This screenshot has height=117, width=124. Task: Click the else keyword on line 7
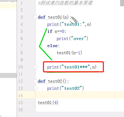(53, 46)
